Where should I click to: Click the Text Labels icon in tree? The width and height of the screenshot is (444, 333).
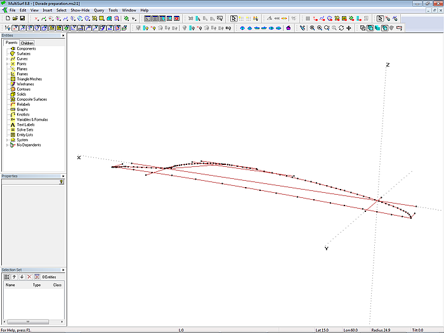[x=13, y=125]
